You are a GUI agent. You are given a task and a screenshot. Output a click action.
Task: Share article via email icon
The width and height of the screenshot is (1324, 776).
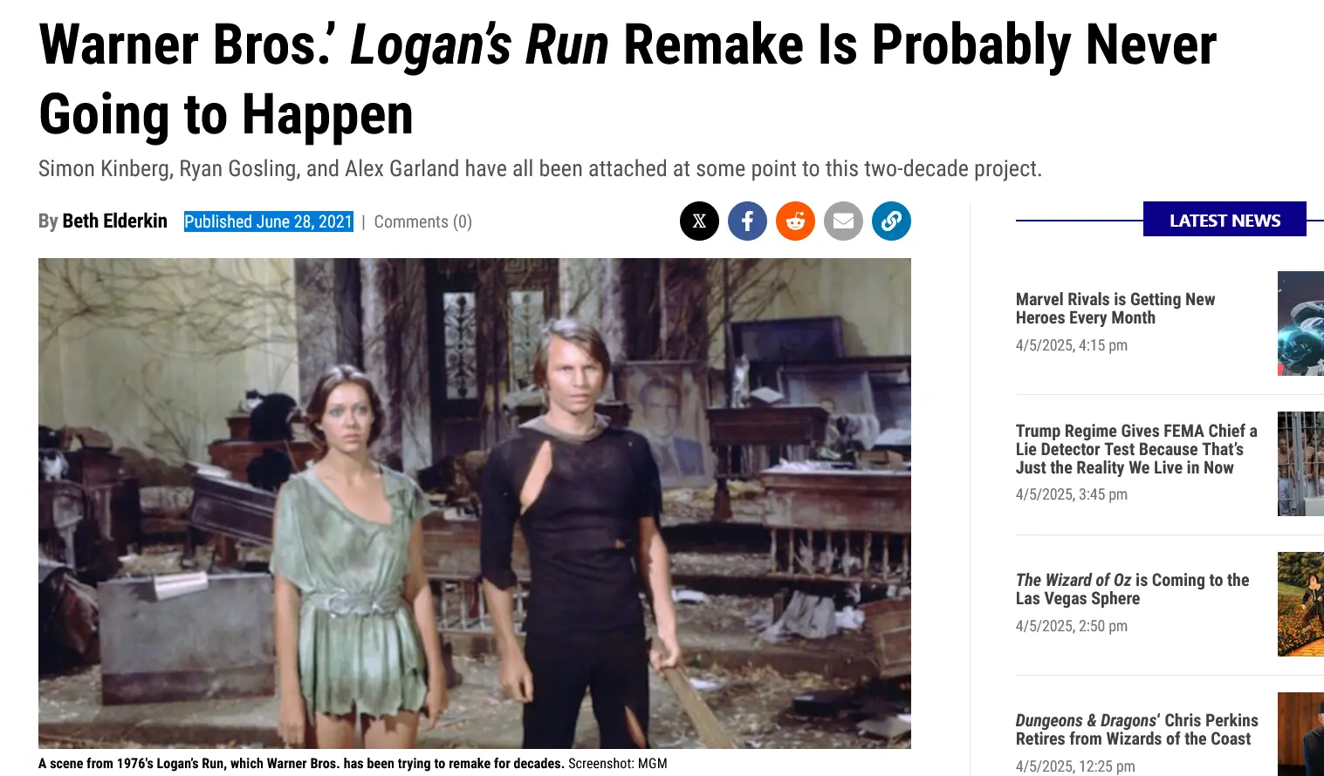coord(843,221)
